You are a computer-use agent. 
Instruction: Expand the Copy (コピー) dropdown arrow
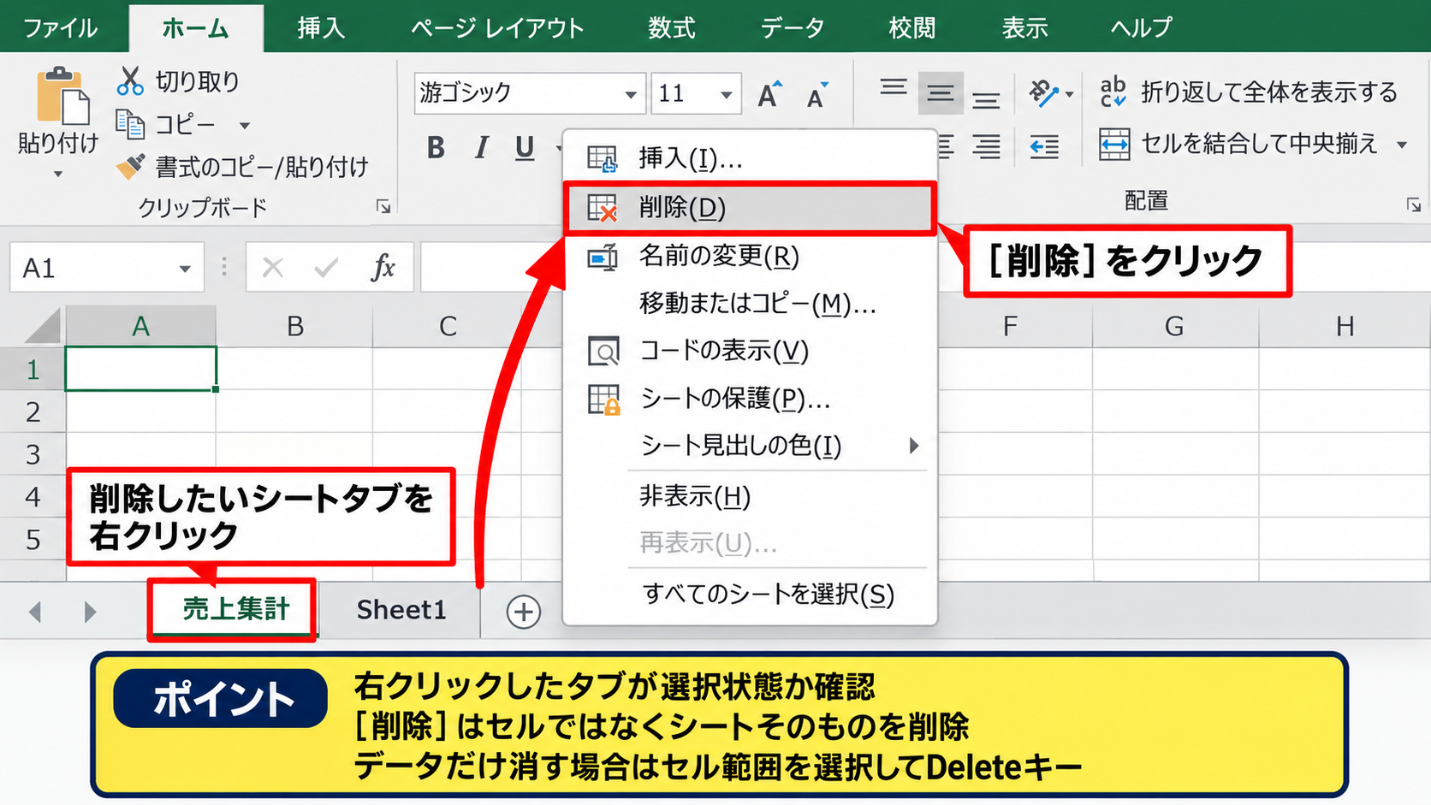(245, 126)
